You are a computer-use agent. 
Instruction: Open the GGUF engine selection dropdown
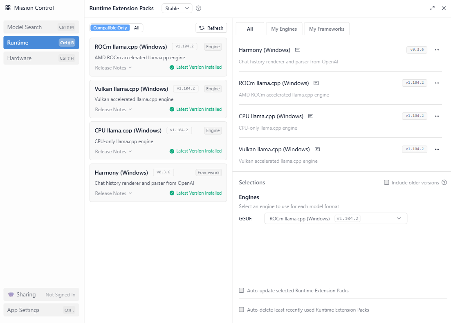335,218
